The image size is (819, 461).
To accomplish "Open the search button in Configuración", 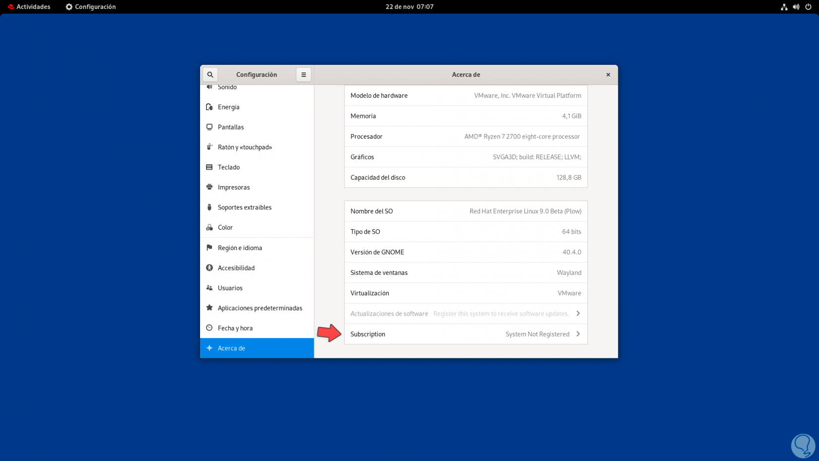I will (x=210, y=75).
